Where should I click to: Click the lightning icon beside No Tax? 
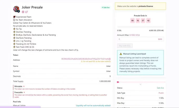pos(14,29)
